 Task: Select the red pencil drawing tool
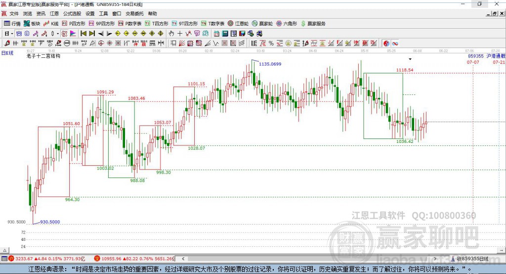click(7, 43)
